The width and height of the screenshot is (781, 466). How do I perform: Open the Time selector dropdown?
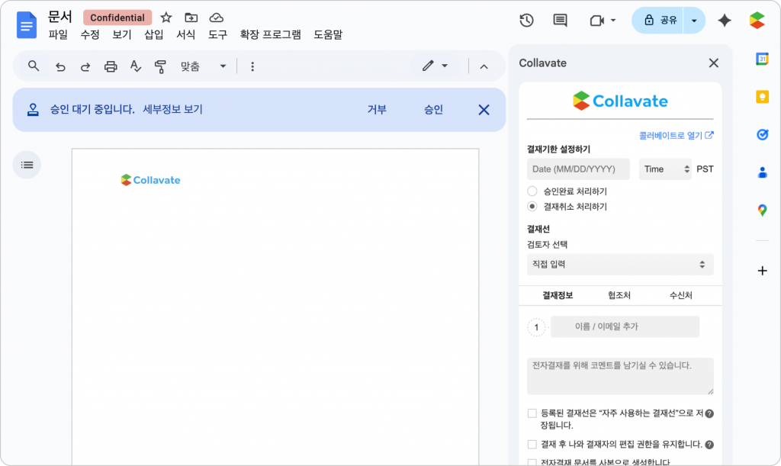tap(665, 169)
